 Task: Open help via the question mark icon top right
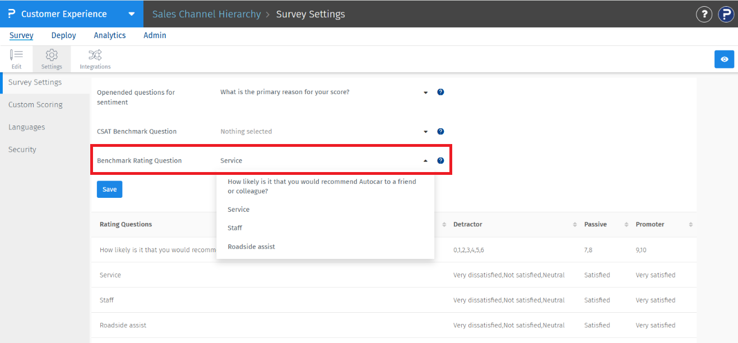[x=704, y=14]
